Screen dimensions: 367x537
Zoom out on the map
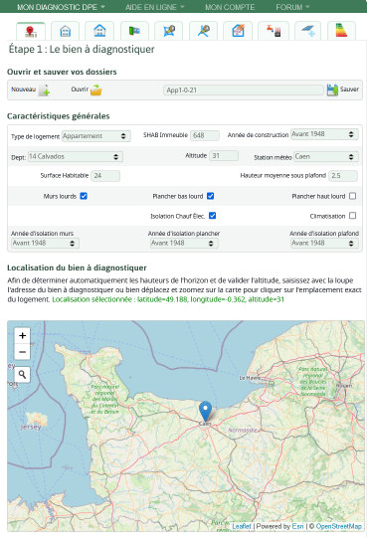click(22, 352)
